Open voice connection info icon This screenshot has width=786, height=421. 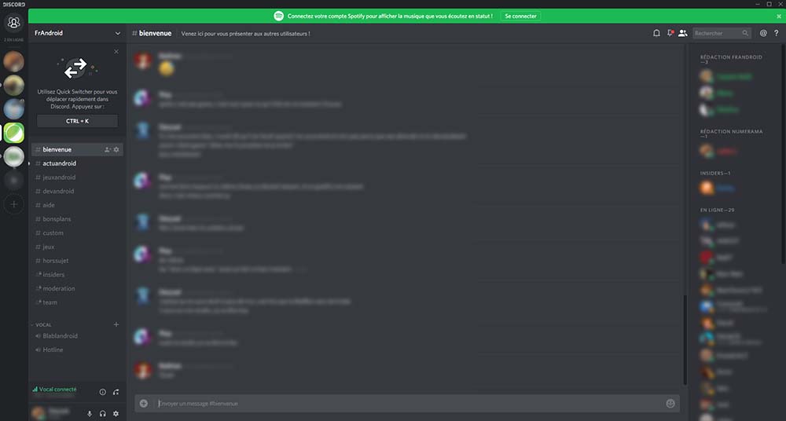(103, 392)
